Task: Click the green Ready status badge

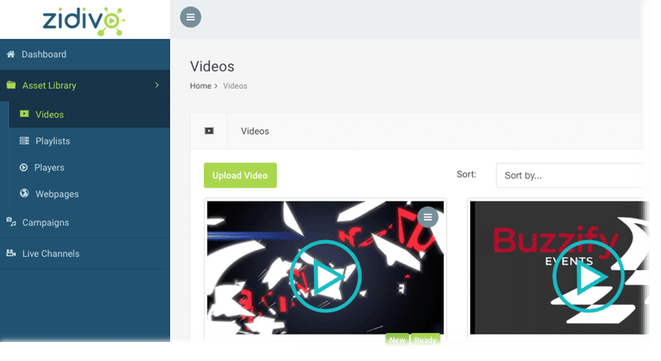Action: (x=426, y=340)
